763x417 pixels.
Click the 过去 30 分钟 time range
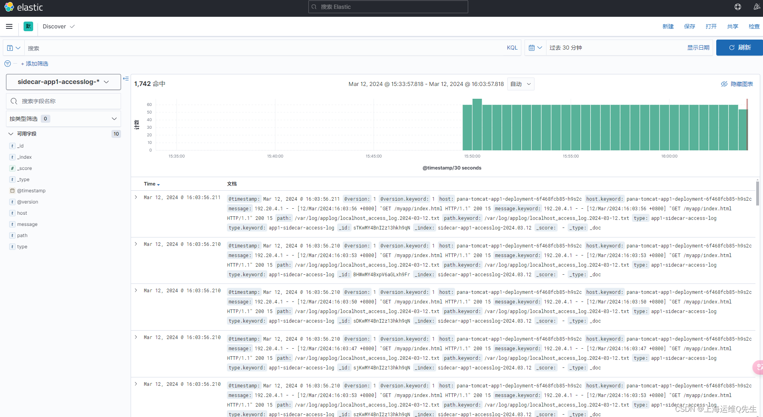click(x=566, y=48)
